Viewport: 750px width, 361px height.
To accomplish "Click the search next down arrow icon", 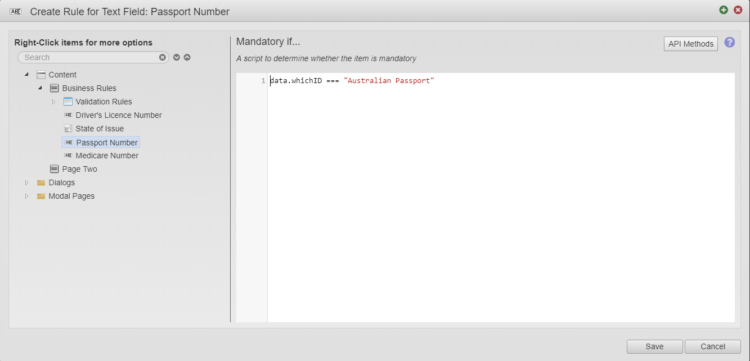I will pos(177,57).
